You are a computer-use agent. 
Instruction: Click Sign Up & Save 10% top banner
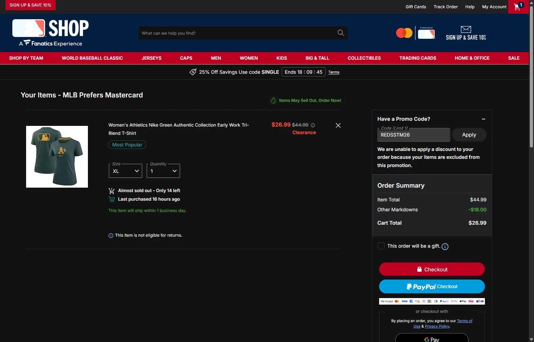click(30, 5)
